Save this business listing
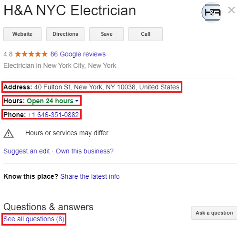 pyautogui.click(x=106, y=34)
